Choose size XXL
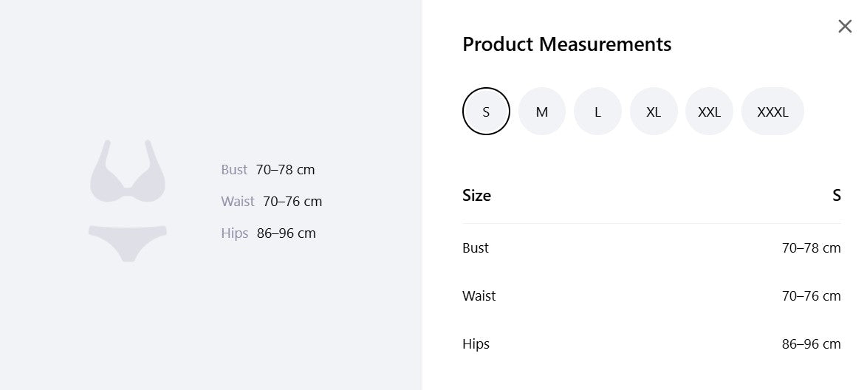Viewport: 867px width, 390px height. coord(710,112)
